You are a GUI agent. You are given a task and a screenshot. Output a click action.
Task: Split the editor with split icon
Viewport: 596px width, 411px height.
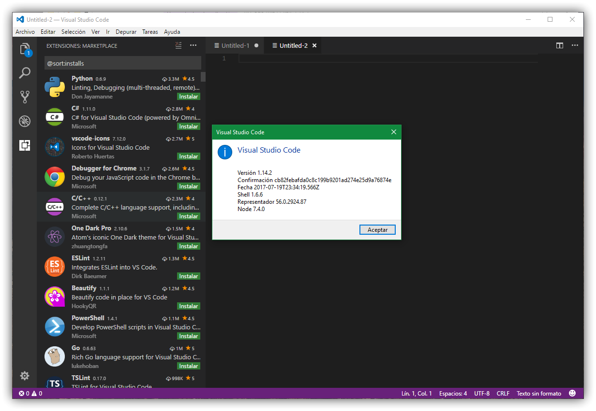(560, 45)
